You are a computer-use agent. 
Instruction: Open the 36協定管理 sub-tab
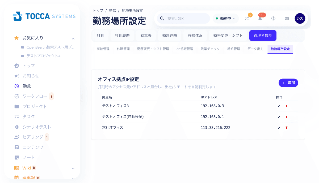pos(185,49)
